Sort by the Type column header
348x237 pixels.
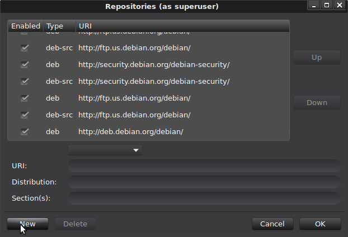(x=55, y=26)
